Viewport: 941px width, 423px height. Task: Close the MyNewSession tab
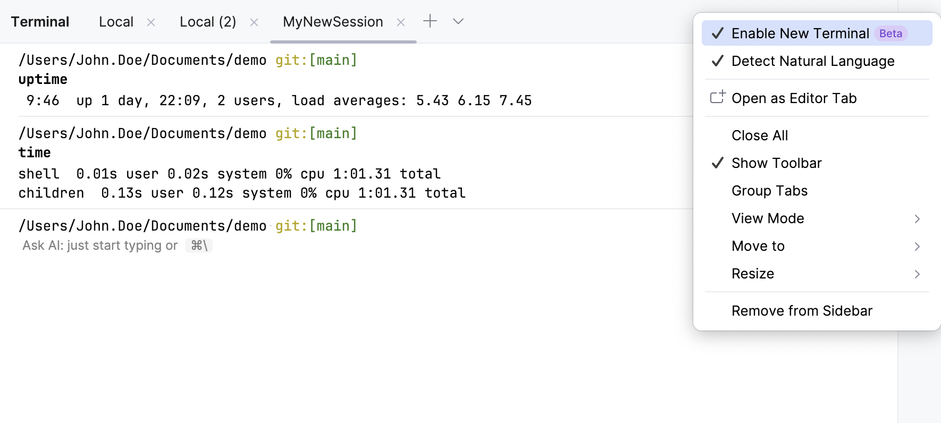pos(401,22)
